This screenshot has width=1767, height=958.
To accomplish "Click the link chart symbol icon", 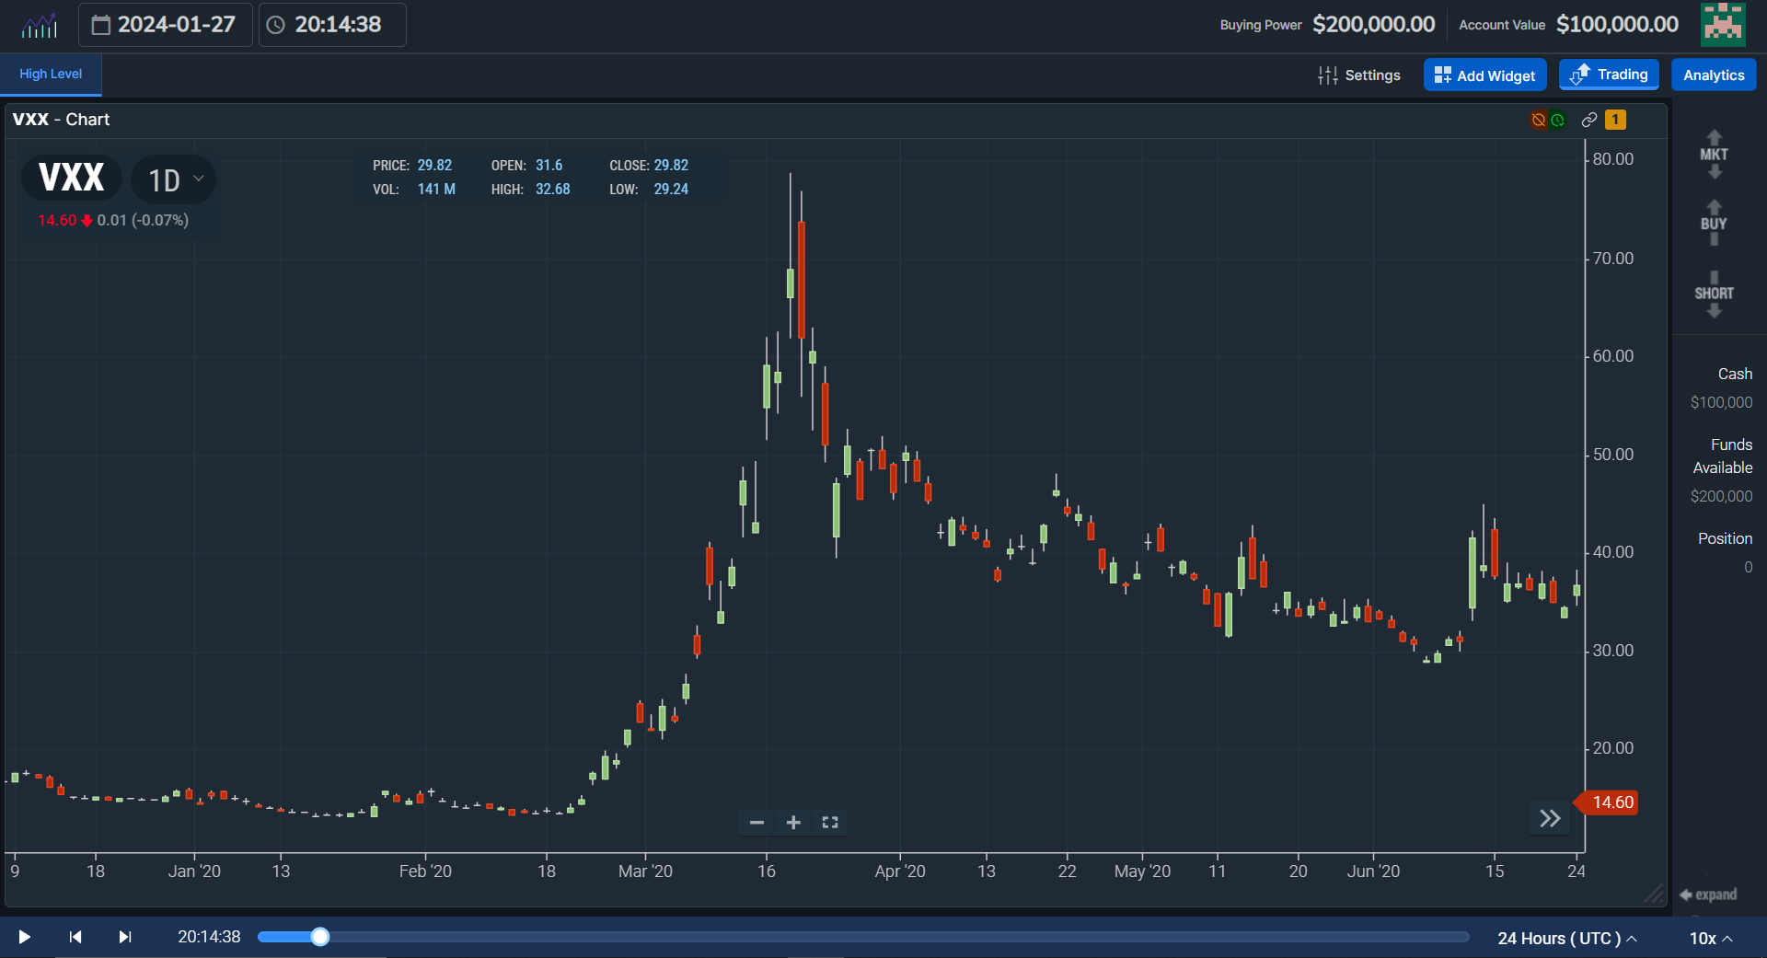I will pos(1588,120).
